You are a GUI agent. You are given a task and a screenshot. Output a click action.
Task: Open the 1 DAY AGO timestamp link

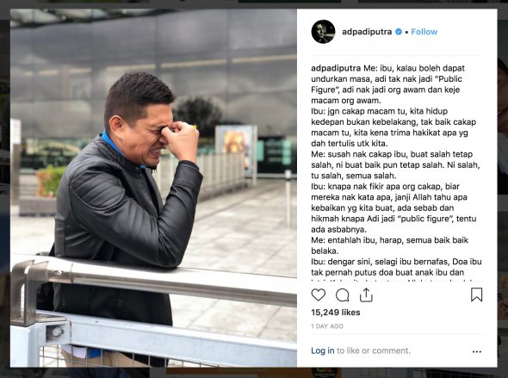[x=327, y=326]
